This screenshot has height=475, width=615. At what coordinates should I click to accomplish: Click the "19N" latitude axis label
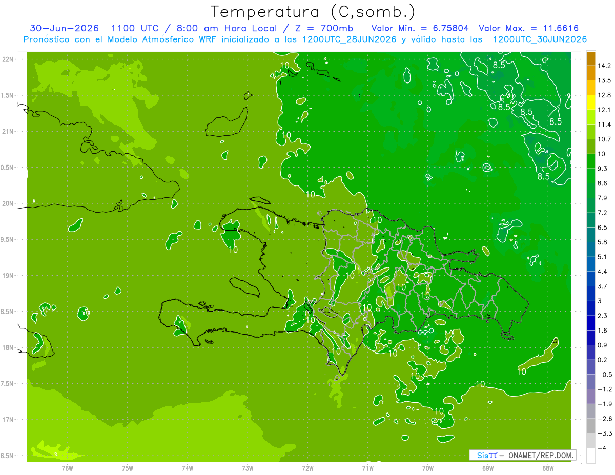tap(8, 276)
